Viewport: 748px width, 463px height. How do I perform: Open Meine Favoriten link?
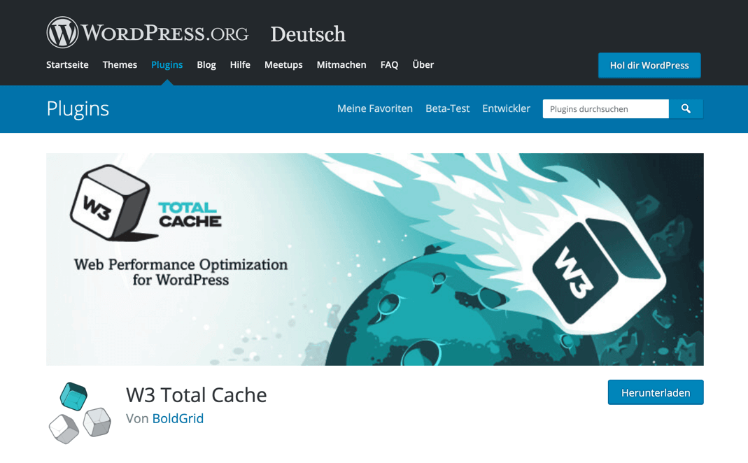[375, 108]
